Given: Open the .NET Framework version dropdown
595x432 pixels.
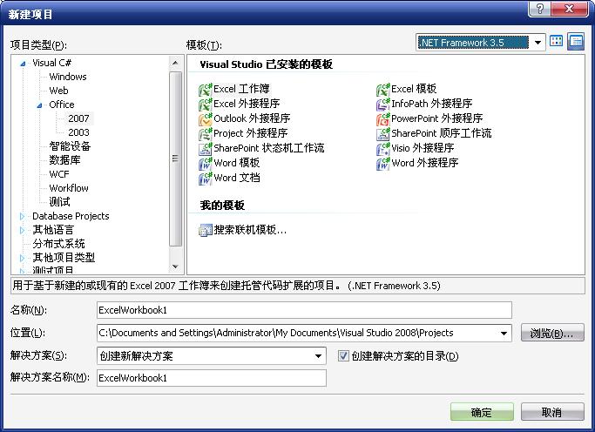Looking at the screenshot, I should click(x=538, y=42).
